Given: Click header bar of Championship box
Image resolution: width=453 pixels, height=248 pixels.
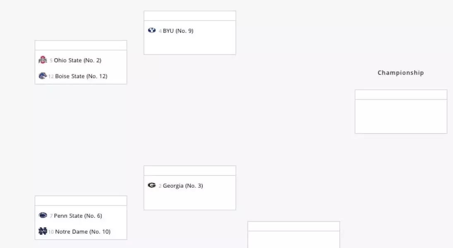Looking at the screenshot, I should tap(401, 95).
